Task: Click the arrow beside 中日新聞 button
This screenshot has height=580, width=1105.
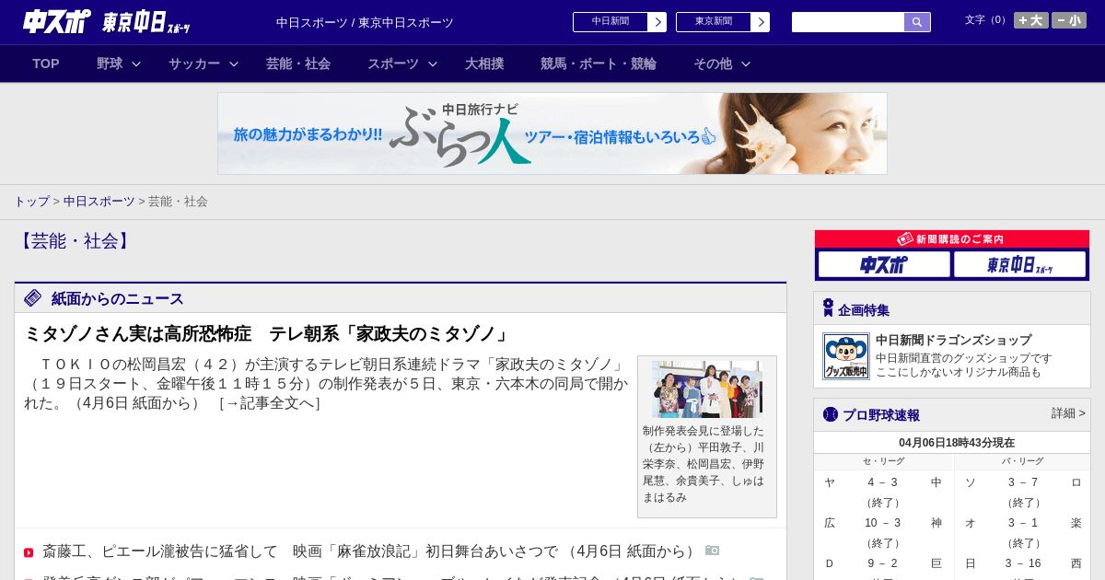Action: pos(657,22)
